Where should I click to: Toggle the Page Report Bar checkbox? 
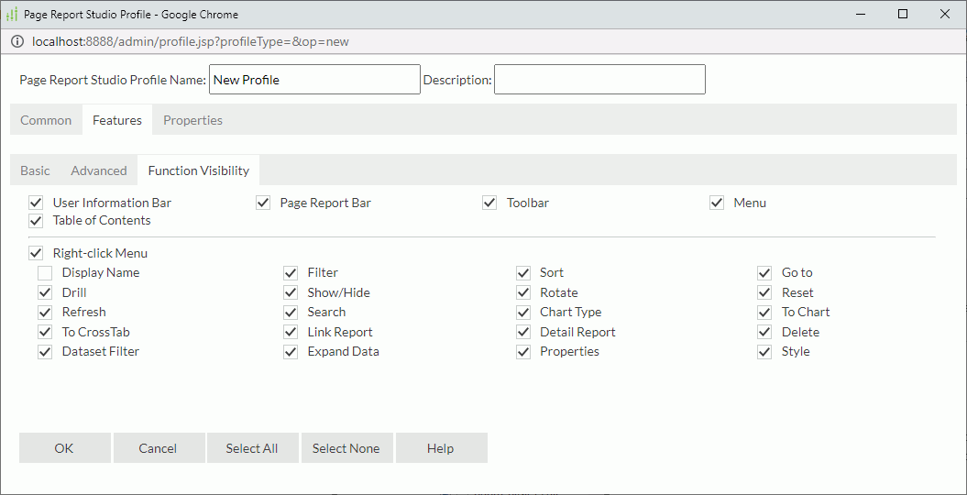coord(263,203)
